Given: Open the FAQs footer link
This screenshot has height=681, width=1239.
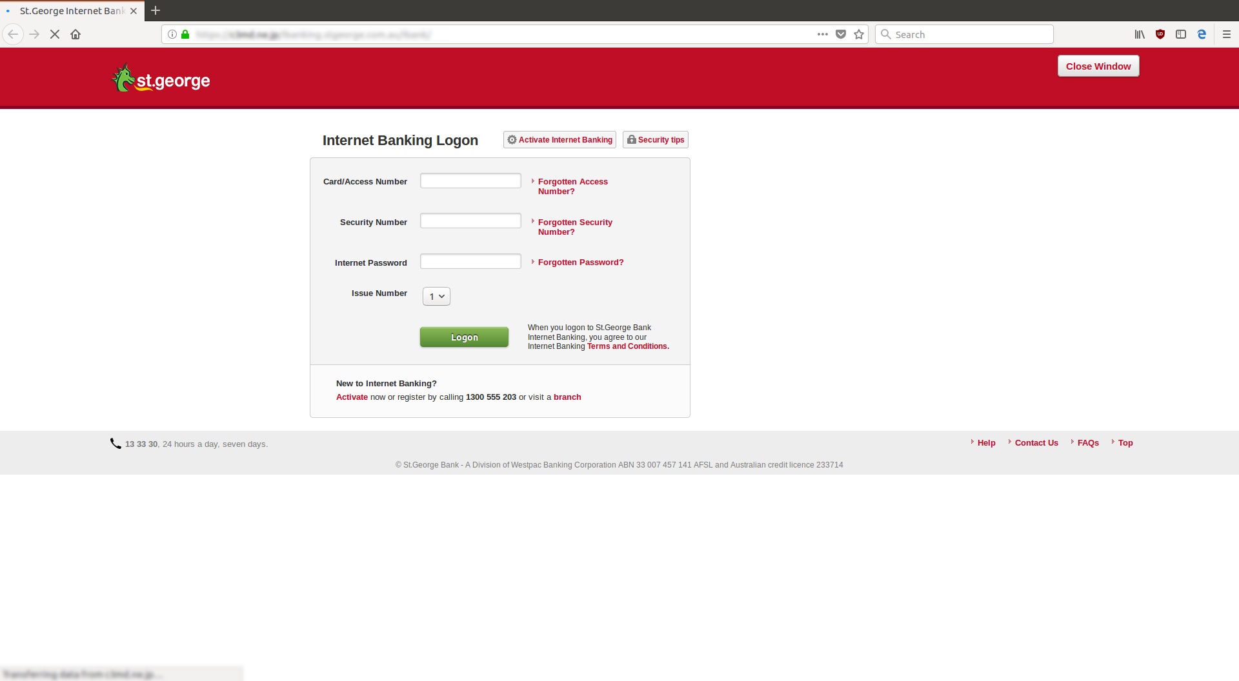Looking at the screenshot, I should (1088, 443).
